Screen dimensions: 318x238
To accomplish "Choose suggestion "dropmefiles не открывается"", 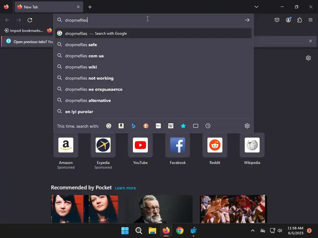I will 153,89.
